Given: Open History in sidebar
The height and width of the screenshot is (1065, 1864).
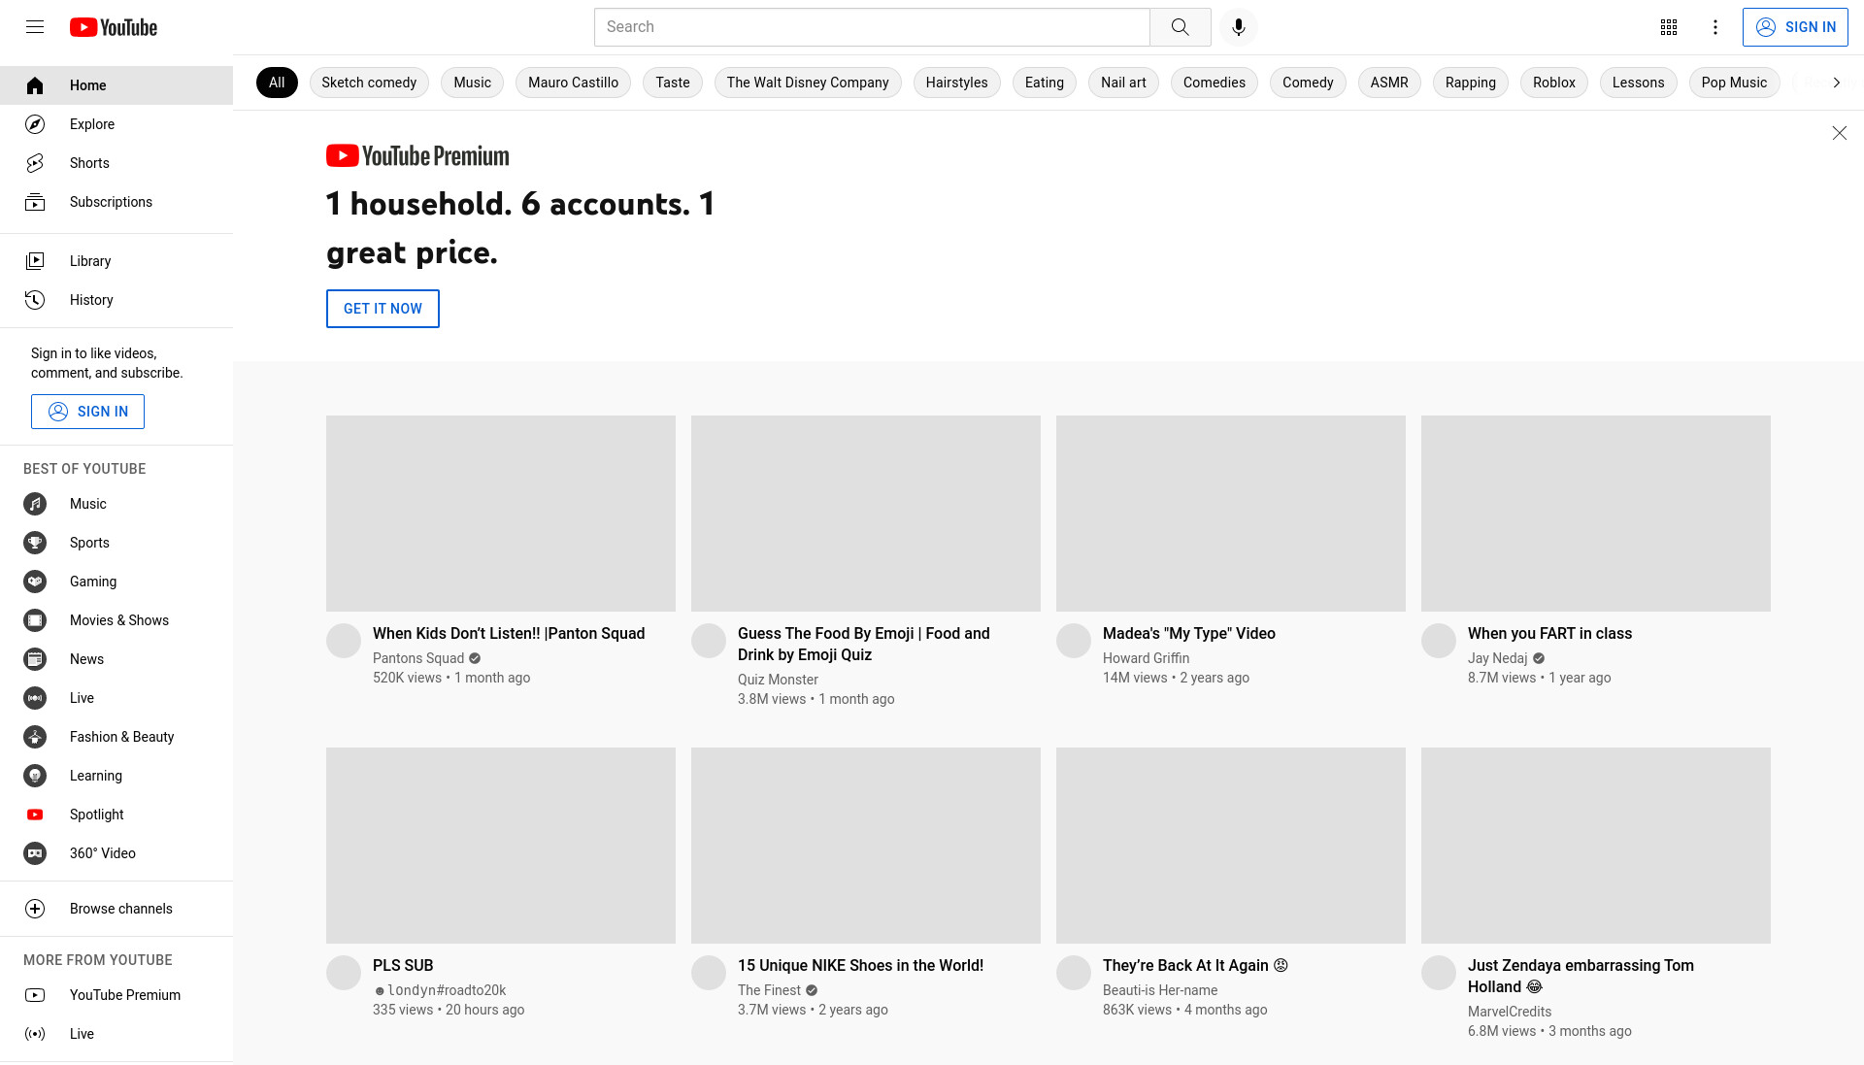Looking at the screenshot, I should [116, 300].
